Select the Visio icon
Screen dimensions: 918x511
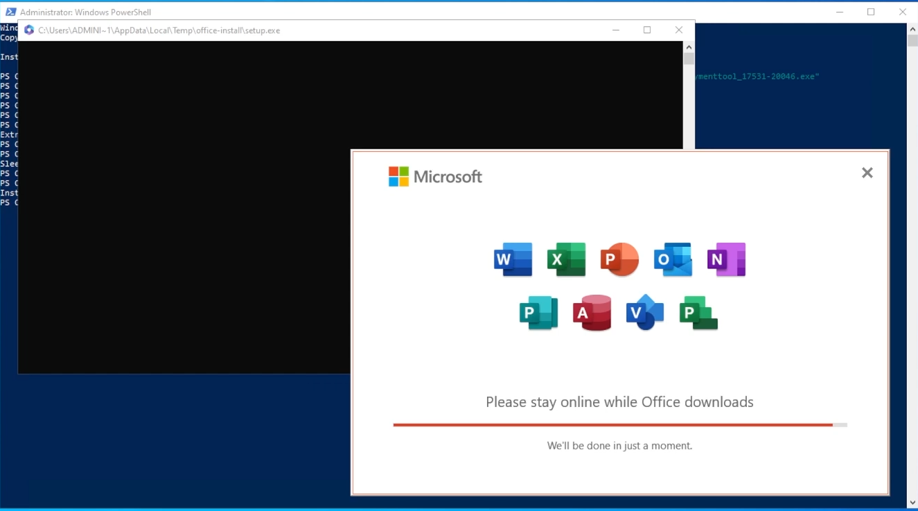click(644, 313)
